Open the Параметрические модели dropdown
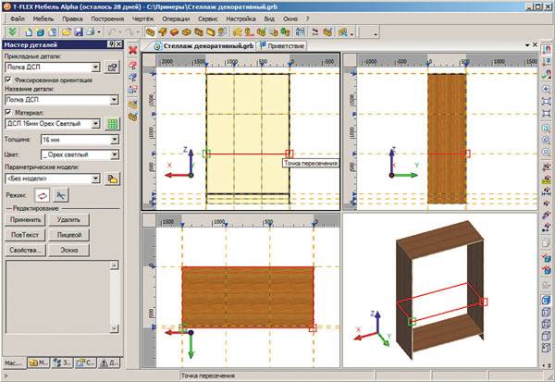Screen dimensions: 555x382 pos(95,179)
